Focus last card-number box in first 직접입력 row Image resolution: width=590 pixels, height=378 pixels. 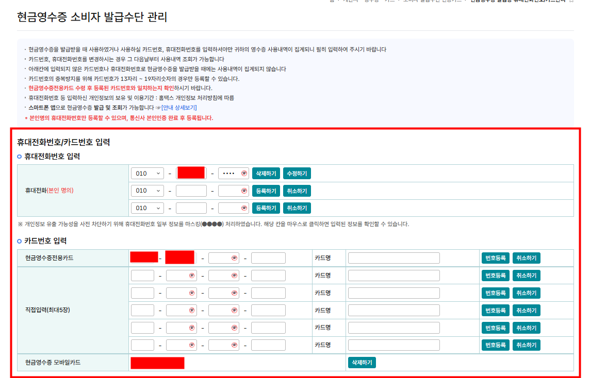(x=268, y=276)
